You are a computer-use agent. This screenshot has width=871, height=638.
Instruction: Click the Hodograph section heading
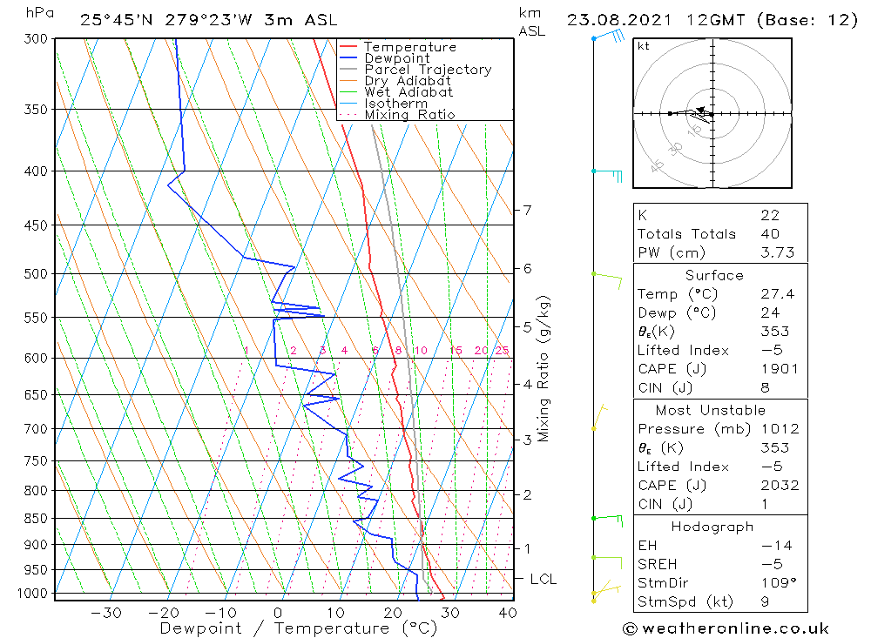coord(712,527)
